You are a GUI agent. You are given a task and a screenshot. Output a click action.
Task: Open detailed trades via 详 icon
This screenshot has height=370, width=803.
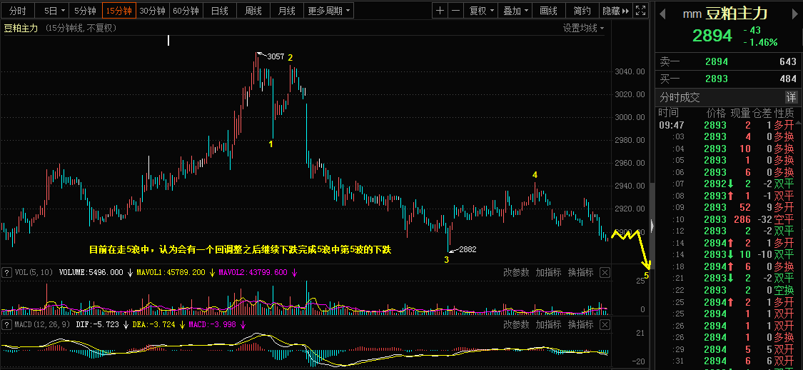[792, 97]
